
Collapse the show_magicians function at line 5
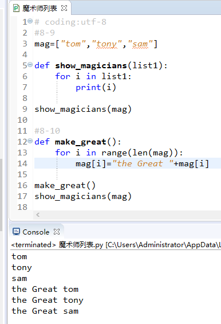pos(30,65)
